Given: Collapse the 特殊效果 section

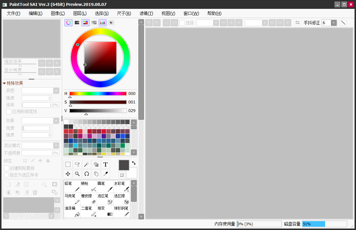Looking at the screenshot, I should point(4,83).
